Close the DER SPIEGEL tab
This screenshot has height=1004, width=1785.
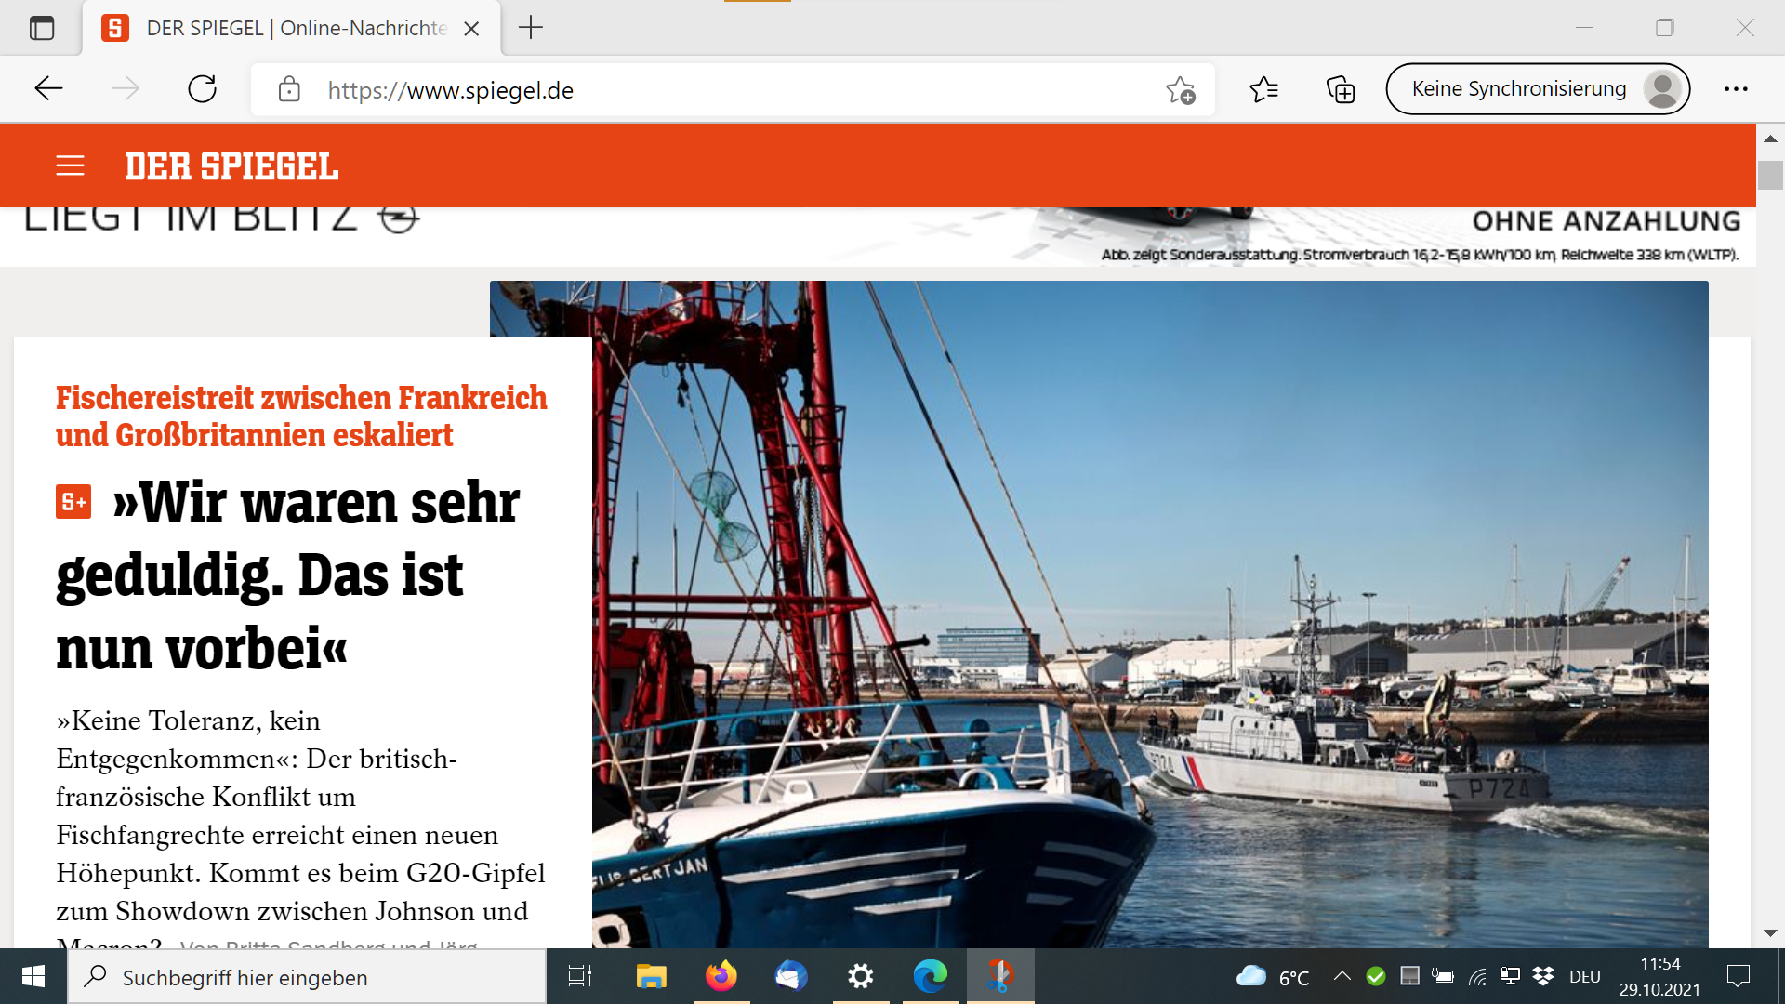471,29
